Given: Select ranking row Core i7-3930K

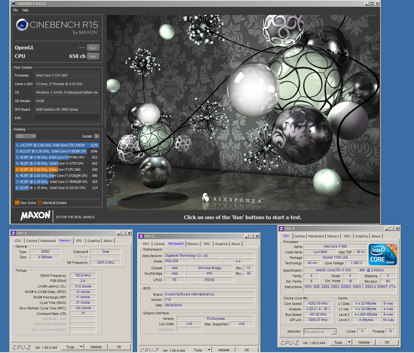Looking at the screenshot, I should [57, 151].
